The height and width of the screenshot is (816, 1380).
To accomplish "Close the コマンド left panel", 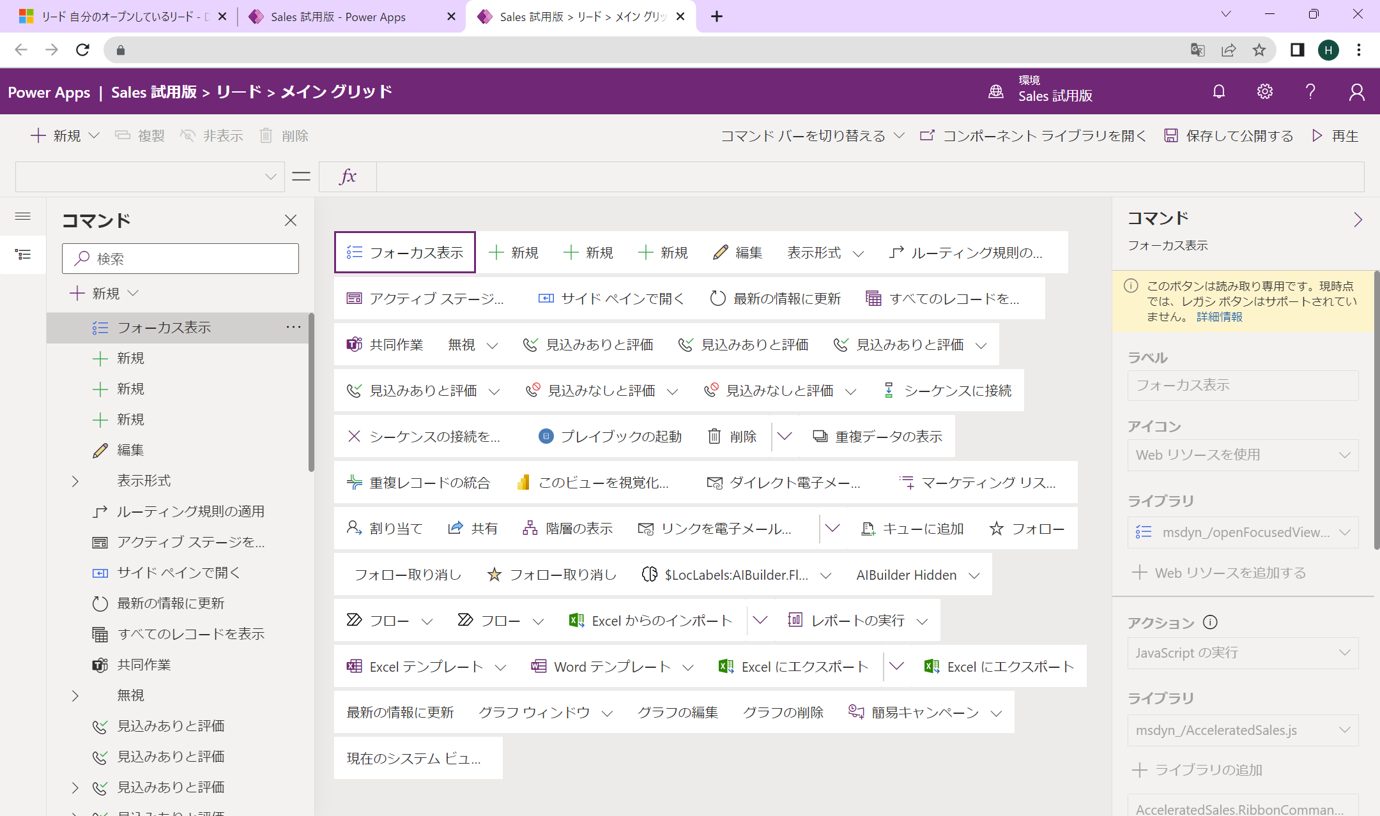I will [291, 220].
